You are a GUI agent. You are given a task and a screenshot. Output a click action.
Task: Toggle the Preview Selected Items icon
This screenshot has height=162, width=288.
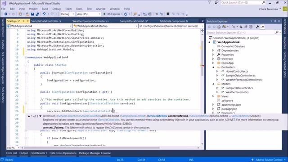coord(262,27)
